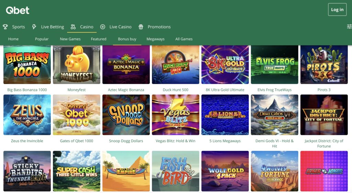
Task: Click the 'Duck Hunt 500' title text
Action: click(176, 90)
